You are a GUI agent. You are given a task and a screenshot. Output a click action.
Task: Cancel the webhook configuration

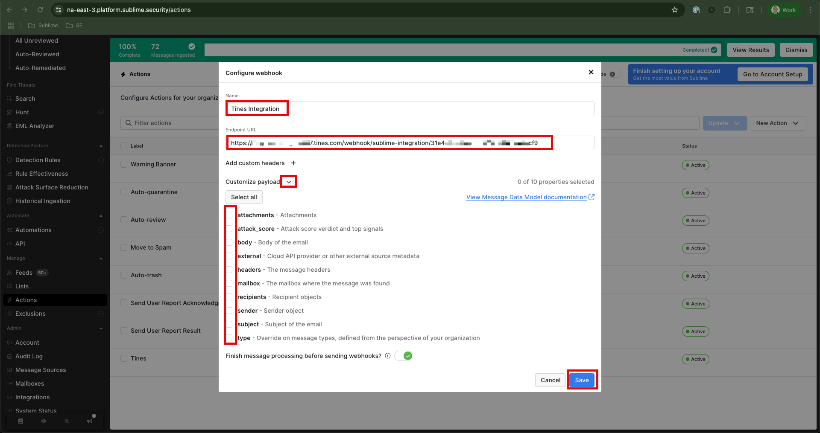tap(550, 380)
